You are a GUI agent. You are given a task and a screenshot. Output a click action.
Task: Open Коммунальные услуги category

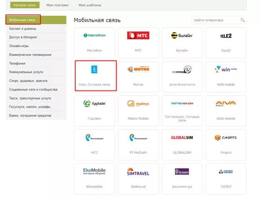point(36,72)
